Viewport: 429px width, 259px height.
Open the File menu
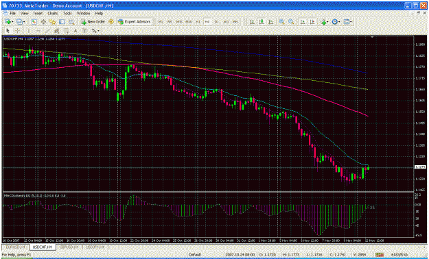(12, 13)
